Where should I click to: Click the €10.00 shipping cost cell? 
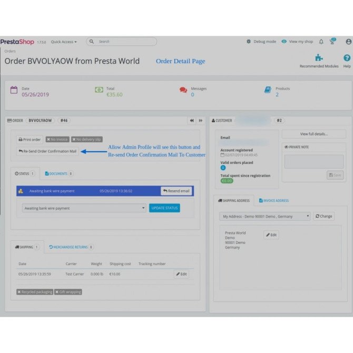pyautogui.click(x=115, y=274)
